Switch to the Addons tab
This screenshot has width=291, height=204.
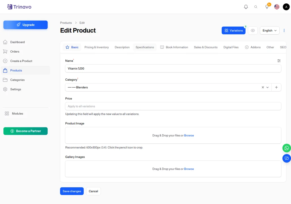pos(253,47)
